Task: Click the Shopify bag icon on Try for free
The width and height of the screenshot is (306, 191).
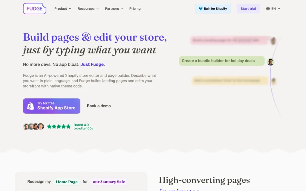Action: (x=30, y=106)
